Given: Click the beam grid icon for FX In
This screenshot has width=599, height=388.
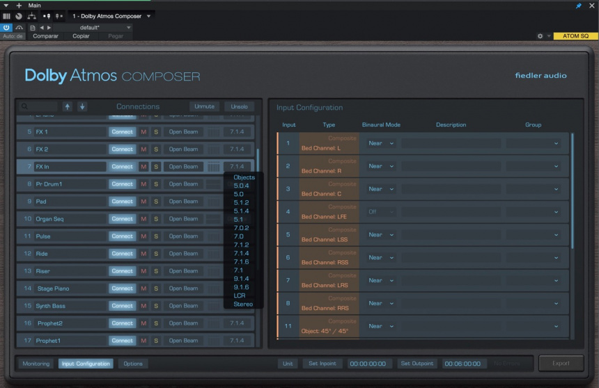Looking at the screenshot, I should tap(214, 167).
